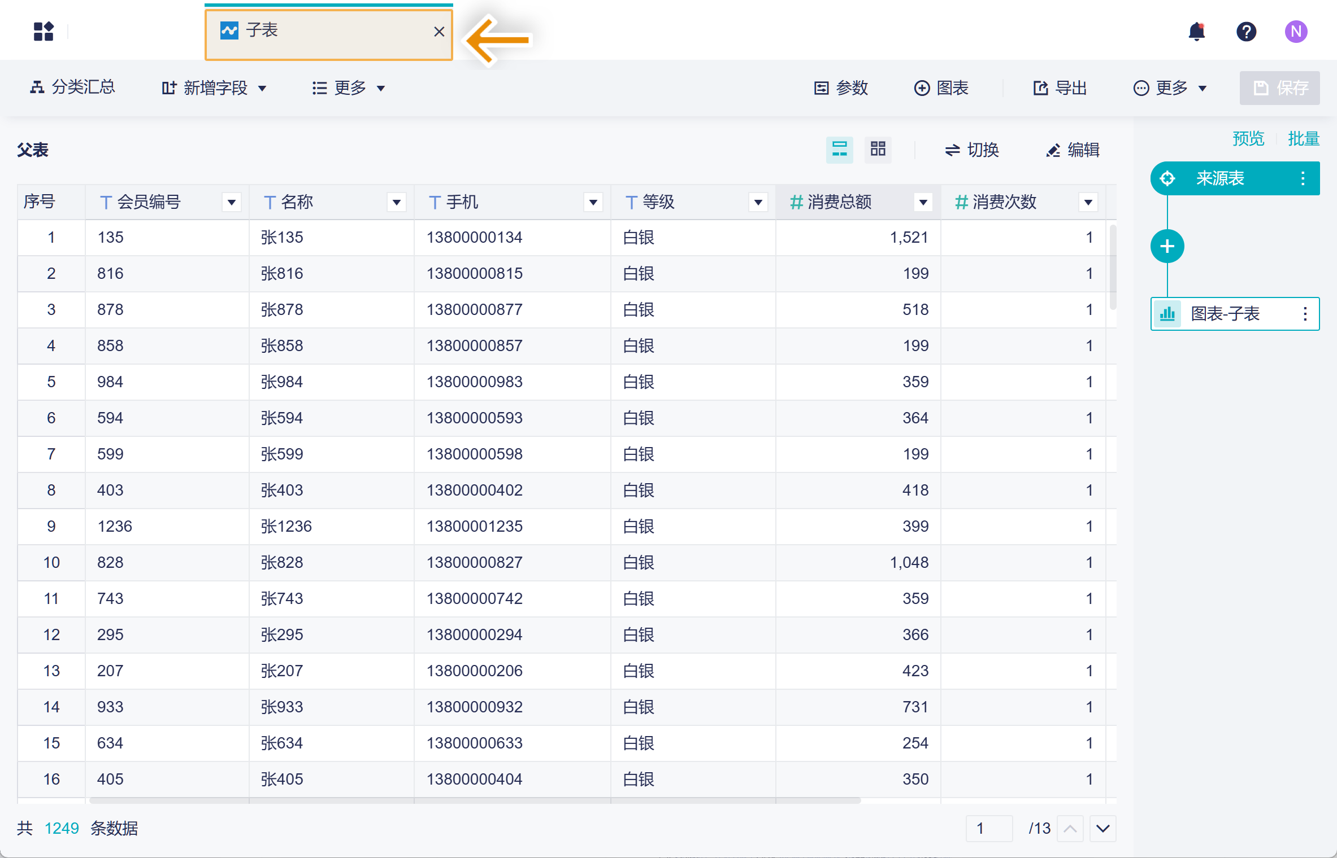Click the 导出 export button
Viewport: 1337px width, 858px height.
tap(1060, 88)
